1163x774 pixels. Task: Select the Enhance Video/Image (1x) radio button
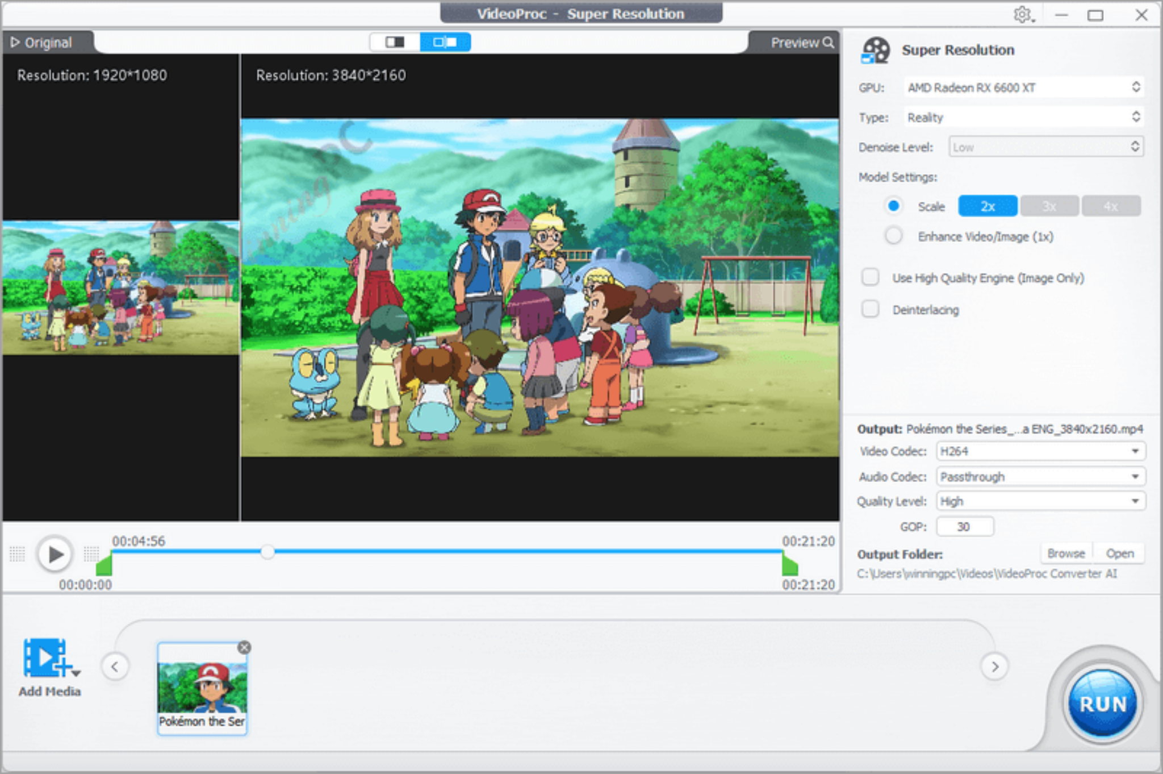[x=893, y=235]
